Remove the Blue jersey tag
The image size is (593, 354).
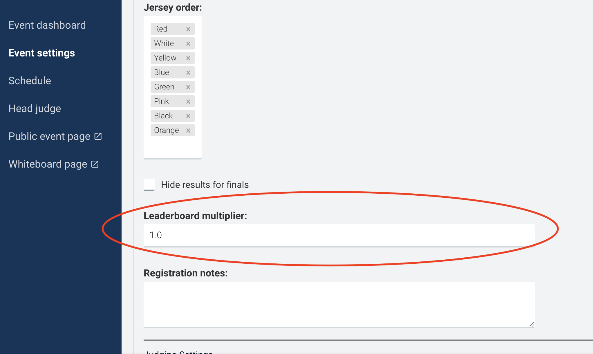point(188,73)
